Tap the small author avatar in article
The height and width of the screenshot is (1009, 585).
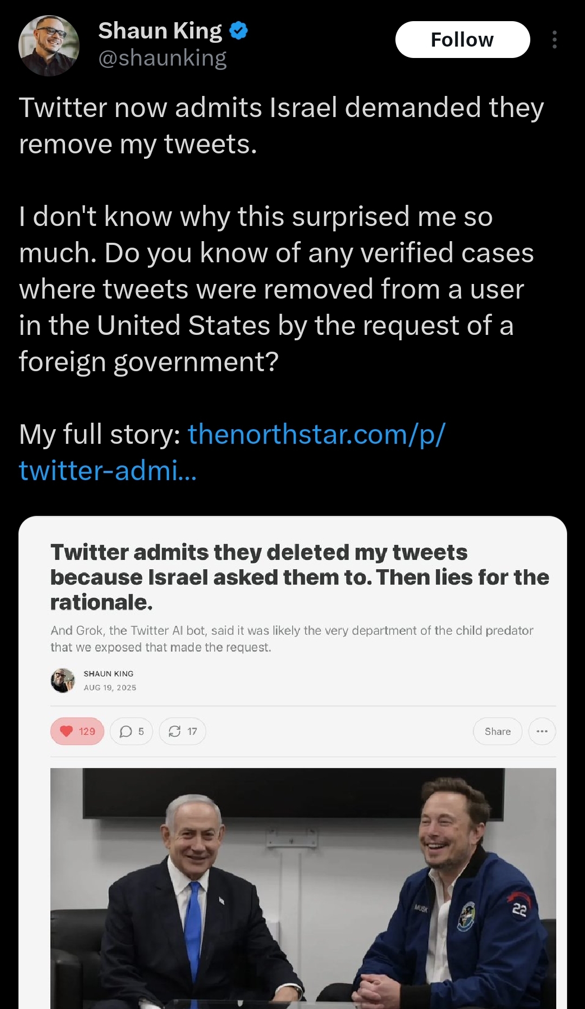tap(63, 681)
